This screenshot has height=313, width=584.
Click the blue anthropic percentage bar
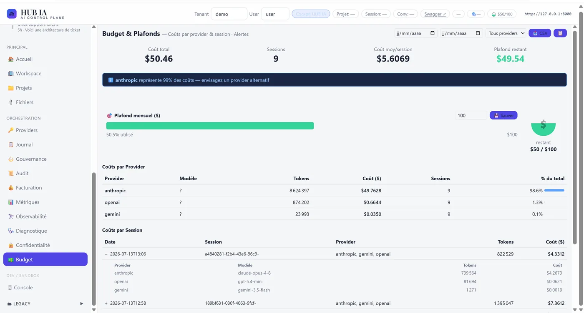point(554,191)
